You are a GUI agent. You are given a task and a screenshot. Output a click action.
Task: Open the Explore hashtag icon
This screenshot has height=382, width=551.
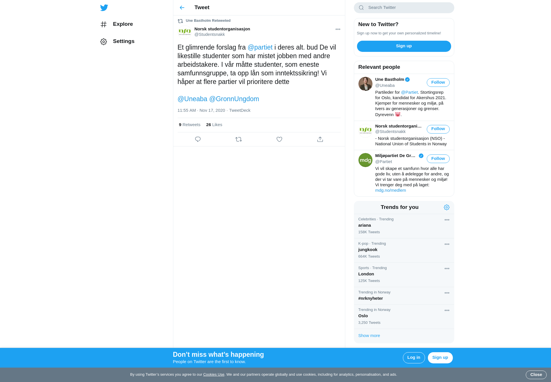(104, 24)
